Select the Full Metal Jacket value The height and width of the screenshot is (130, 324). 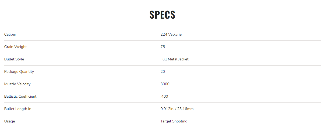pyautogui.click(x=174, y=59)
